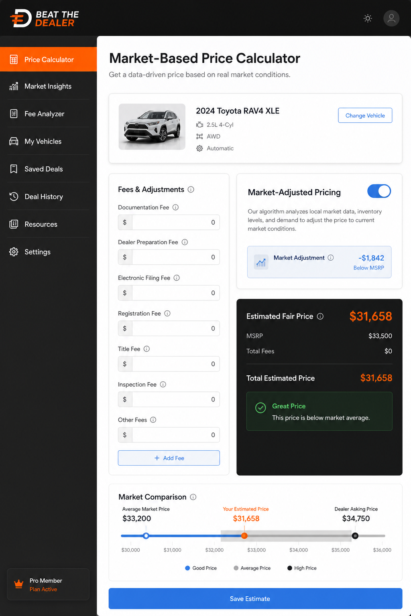Click the black Dealer Asking Price marker
This screenshot has width=411, height=616.
coord(355,536)
